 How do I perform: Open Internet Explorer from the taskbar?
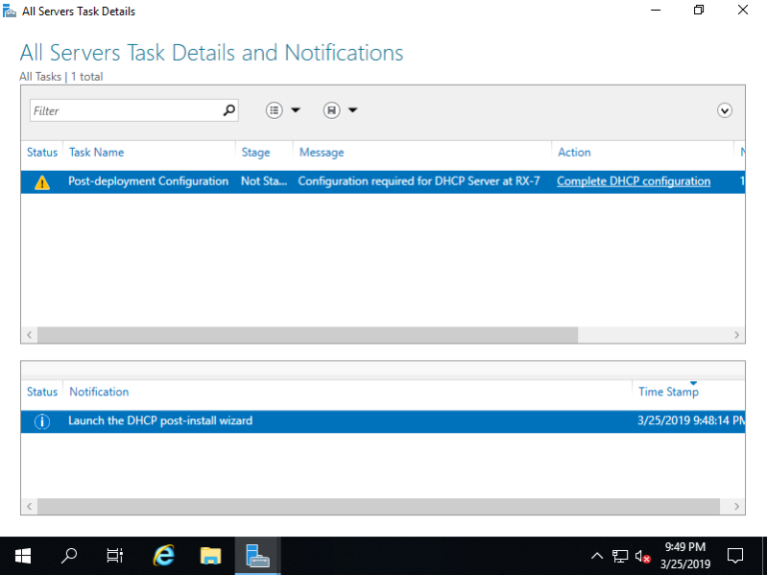coord(164,555)
